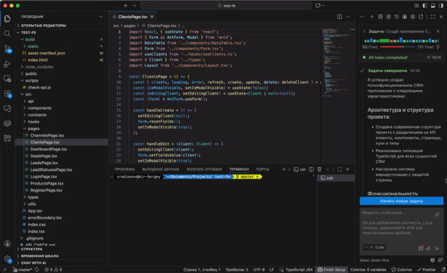
Task: Go forward with the navigation arrow
Action: (134, 5)
